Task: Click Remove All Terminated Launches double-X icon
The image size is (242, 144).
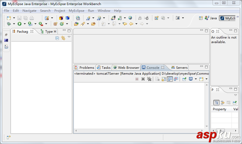Action: [x=149, y=79]
